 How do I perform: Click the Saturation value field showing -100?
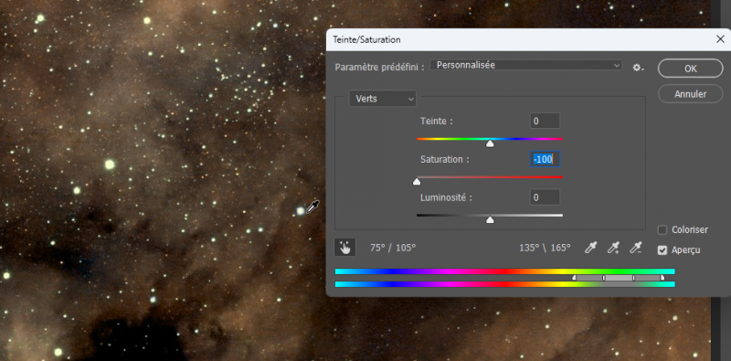click(x=545, y=160)
